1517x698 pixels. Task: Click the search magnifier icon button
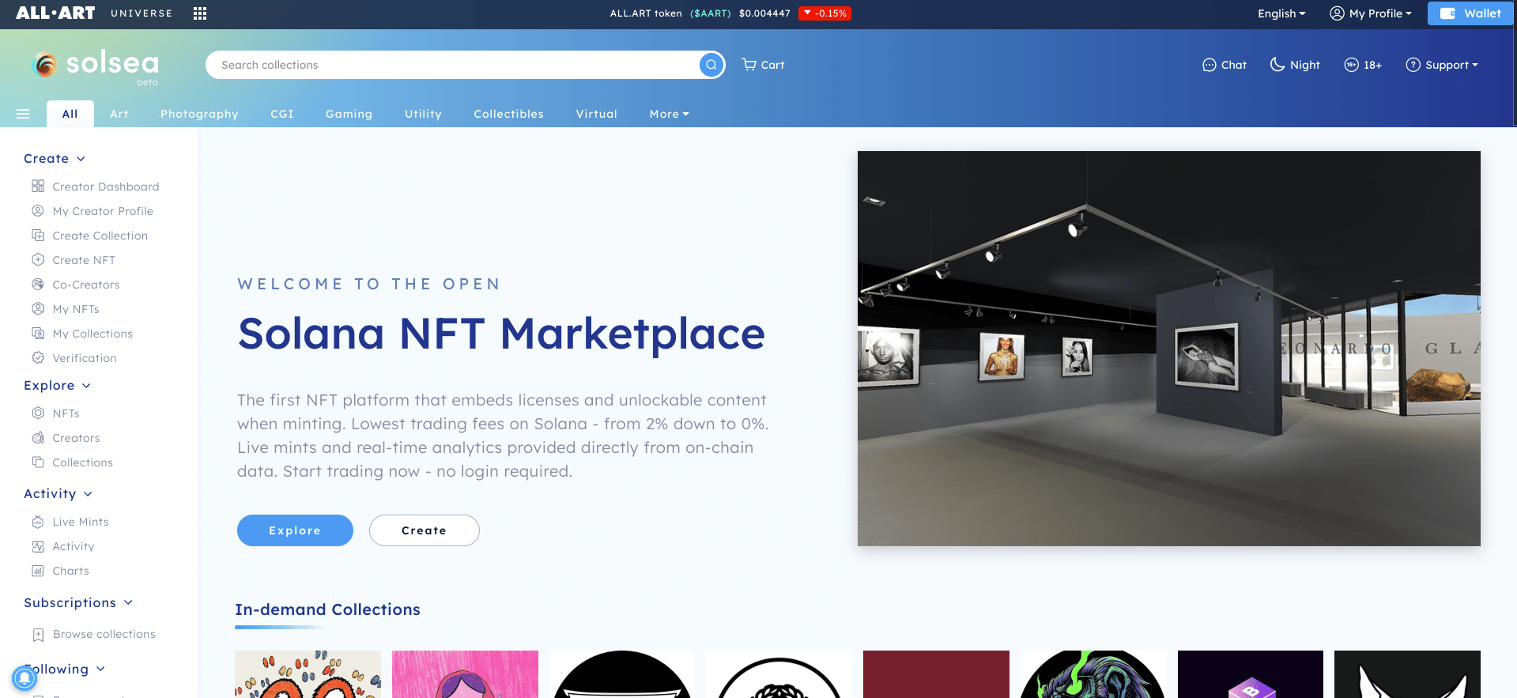coord(711,65)
